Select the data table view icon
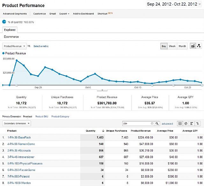The height and width of the screenshot is (186, 204). [x=180, y=123]
